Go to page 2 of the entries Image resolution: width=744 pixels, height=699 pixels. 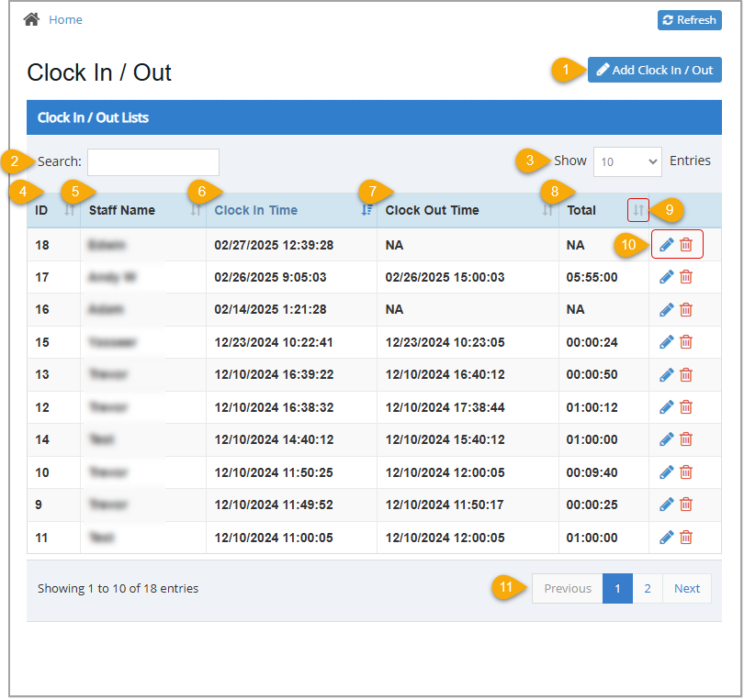pyautogui.click(x=648, y=588)
